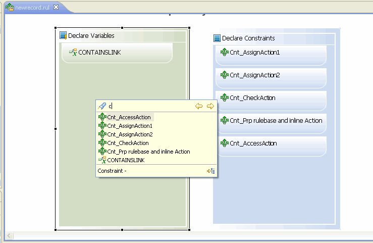This screenshot has height=243, width=373.
Task: Click the Declare Variables block icon
Action: coord(63,35)
